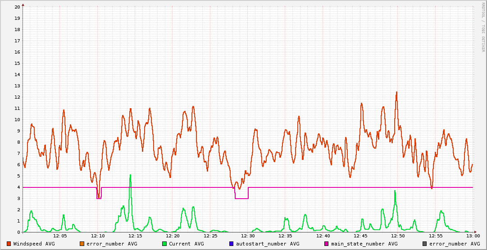Click the 12:15 time axis label
Viewport: 487px width, 250px height.
[x=135, y=236]
